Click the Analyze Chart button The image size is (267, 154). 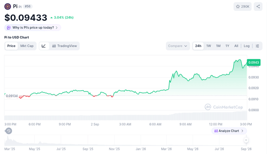click(229, 131)
